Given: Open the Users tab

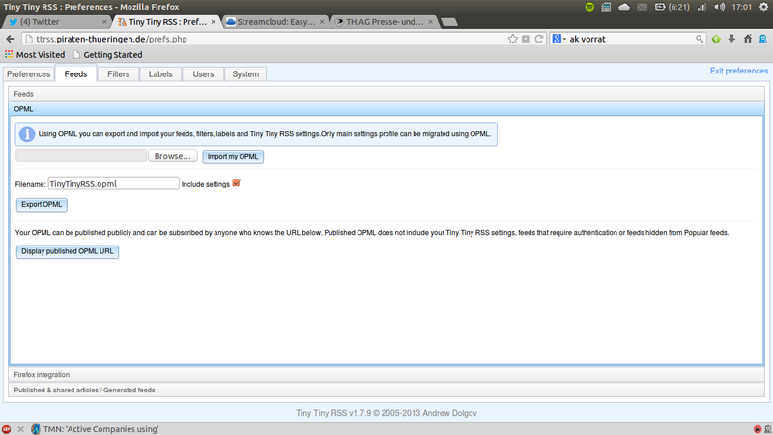Looking at the screenshot, I should 203,74.
